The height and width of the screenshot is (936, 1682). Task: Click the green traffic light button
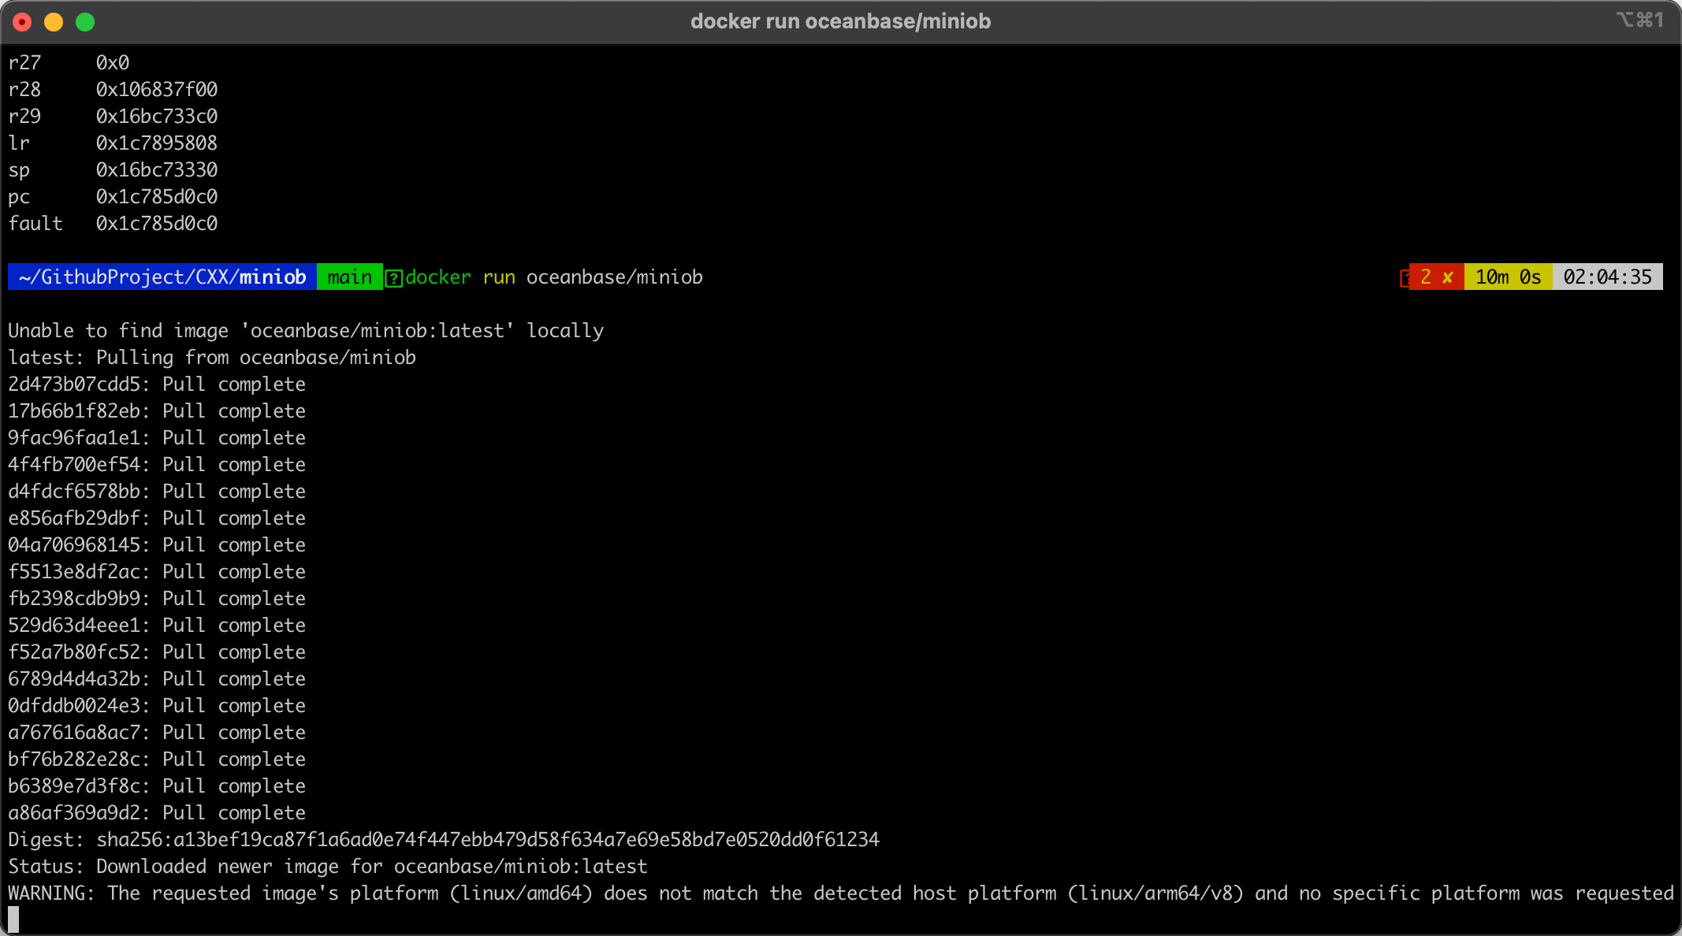tap(84, 22)
